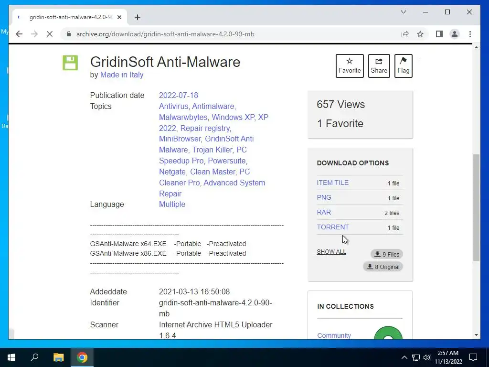Open taskbar search
Screen dimensions: 489x367
tap(34, 357)
